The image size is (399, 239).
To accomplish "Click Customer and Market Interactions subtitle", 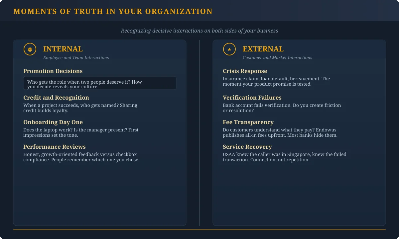I will [x=277, y=57].
